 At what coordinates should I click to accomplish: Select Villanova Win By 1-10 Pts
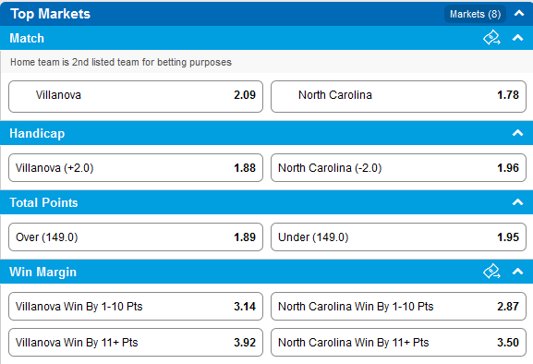point(136,306)
